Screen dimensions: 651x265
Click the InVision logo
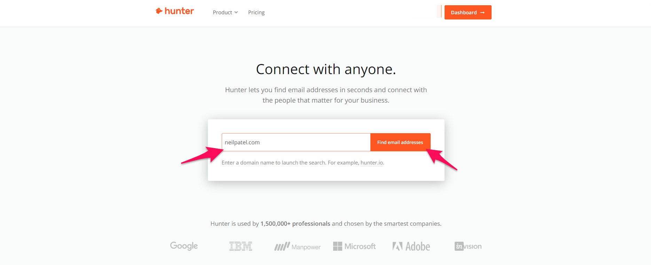tap(468, 246)
